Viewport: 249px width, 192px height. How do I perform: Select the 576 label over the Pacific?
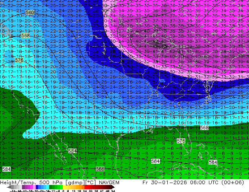pos(19,60)
